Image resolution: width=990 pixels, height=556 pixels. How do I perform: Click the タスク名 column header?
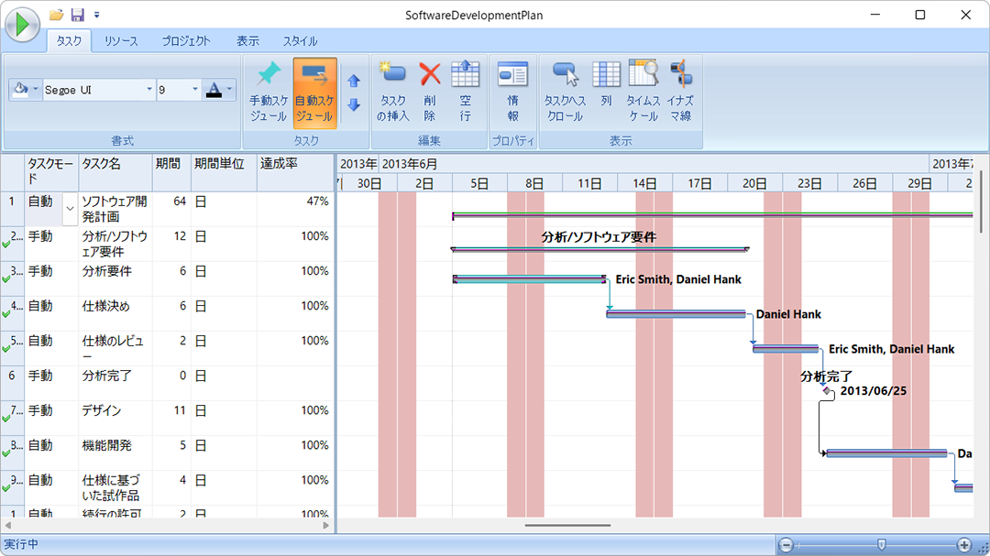[115, 171]
